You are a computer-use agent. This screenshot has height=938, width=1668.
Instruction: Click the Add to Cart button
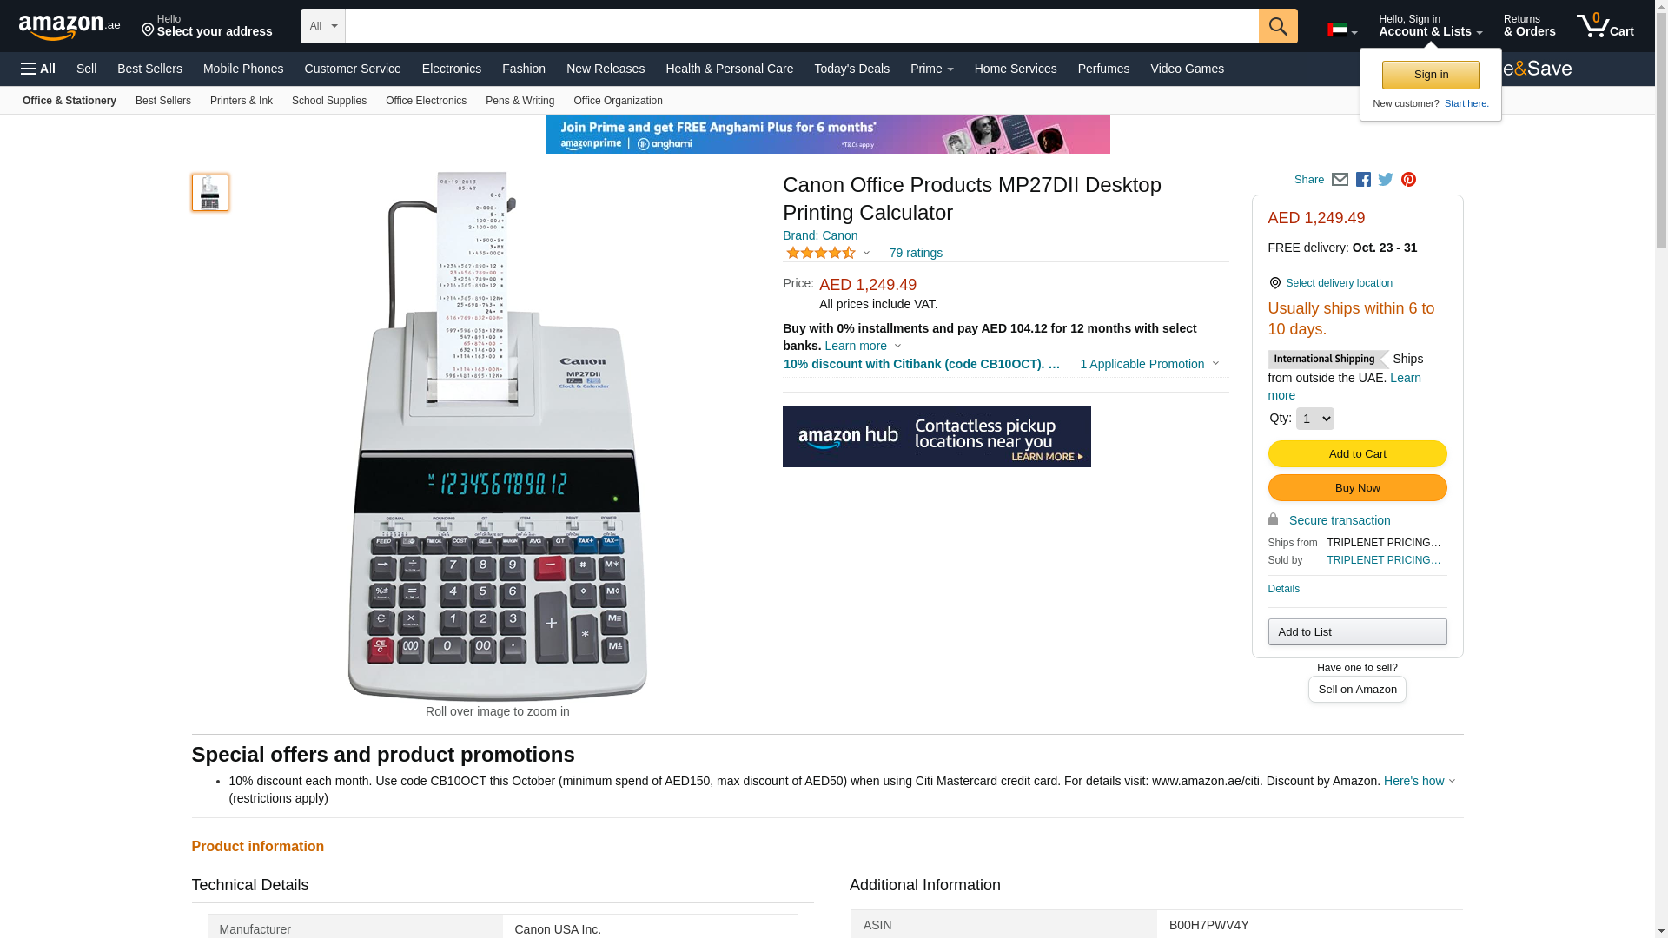coord(1357,454)
